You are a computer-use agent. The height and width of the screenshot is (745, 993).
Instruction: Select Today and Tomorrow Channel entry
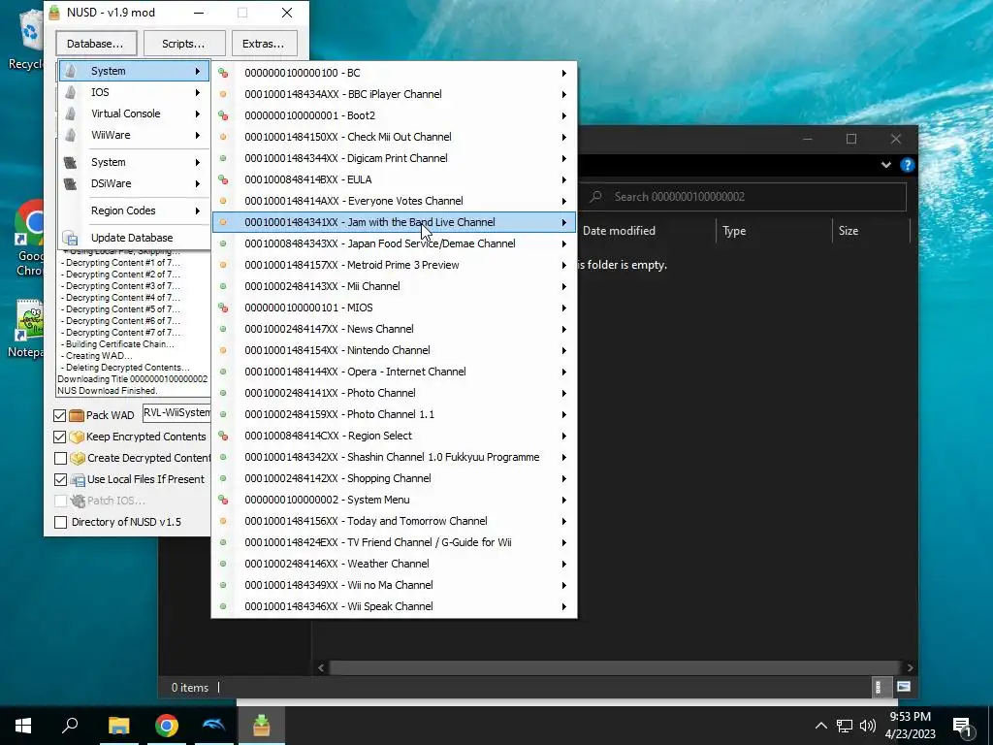coord(394,521)
